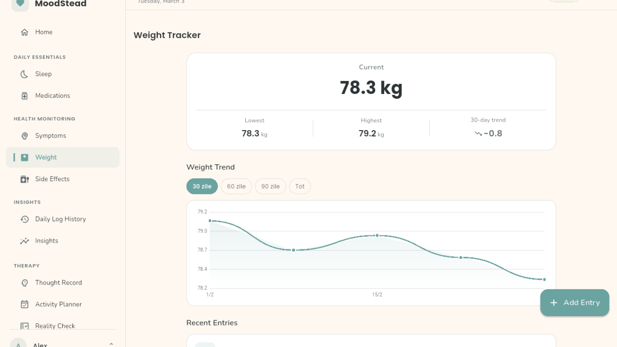
Task: Click the Medications pill bottle icon
Action: pyautogui.click(x=24, y=96)
